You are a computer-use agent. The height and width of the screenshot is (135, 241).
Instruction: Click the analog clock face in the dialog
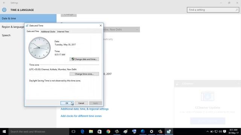(x=39, y=48)
